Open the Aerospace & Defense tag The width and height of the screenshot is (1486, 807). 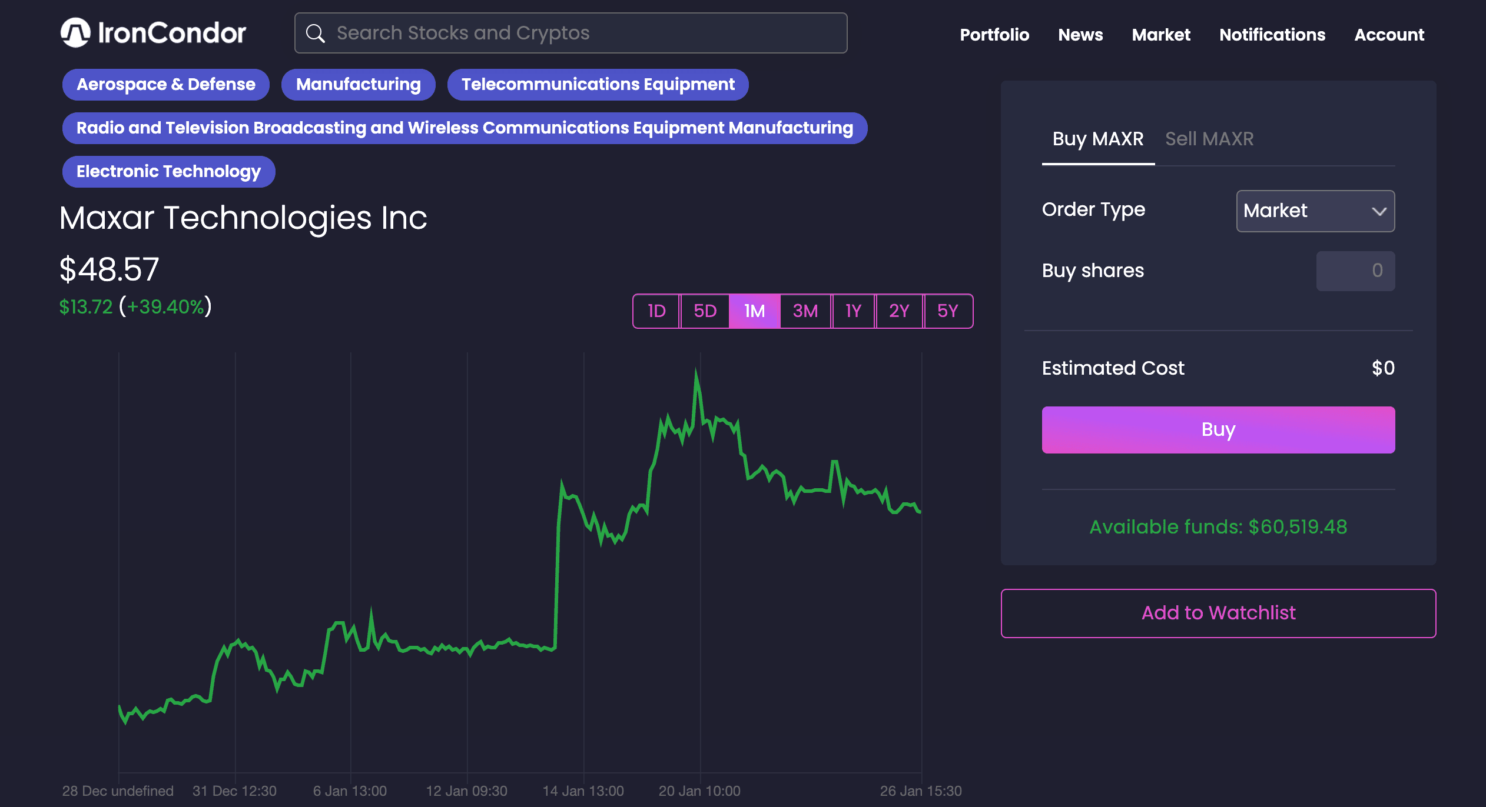(166, 85)
